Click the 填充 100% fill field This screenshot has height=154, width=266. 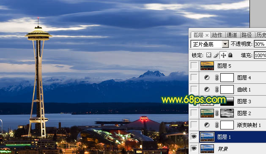point(260,55)
